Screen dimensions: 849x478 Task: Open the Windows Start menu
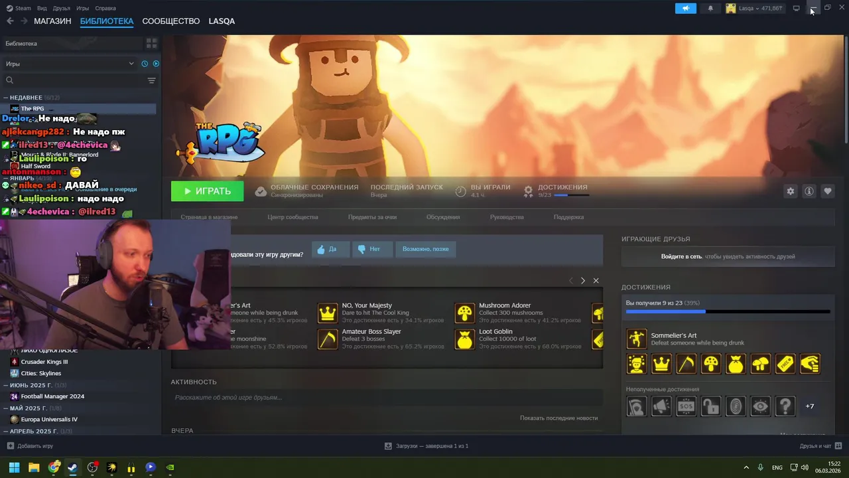click(x=14, y=467)
